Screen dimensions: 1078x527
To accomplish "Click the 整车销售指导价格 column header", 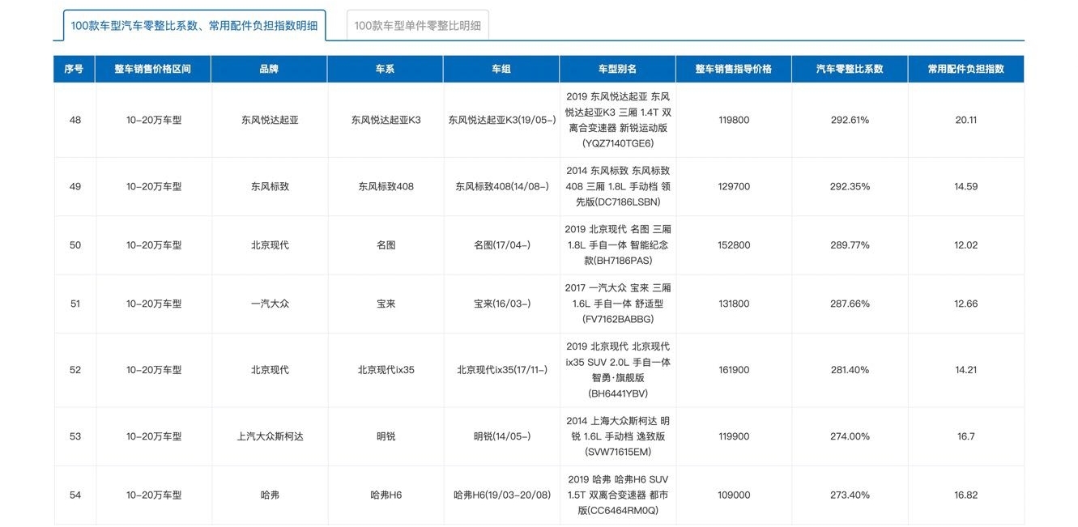I will (734, 69).
